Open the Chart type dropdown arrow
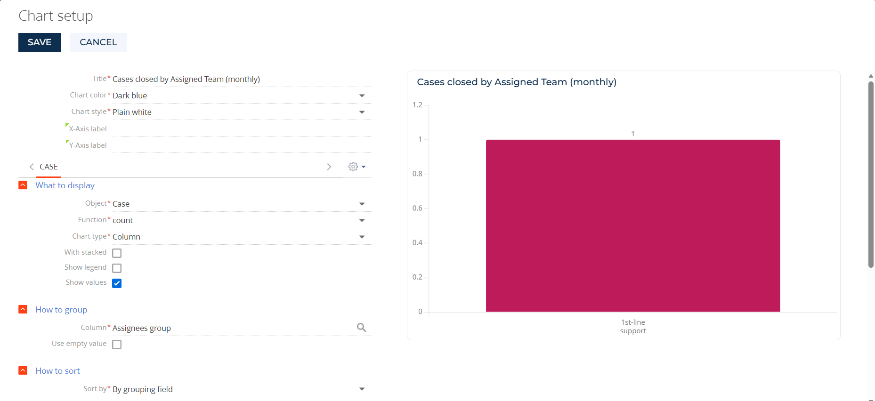 click(x=362, y=237)
